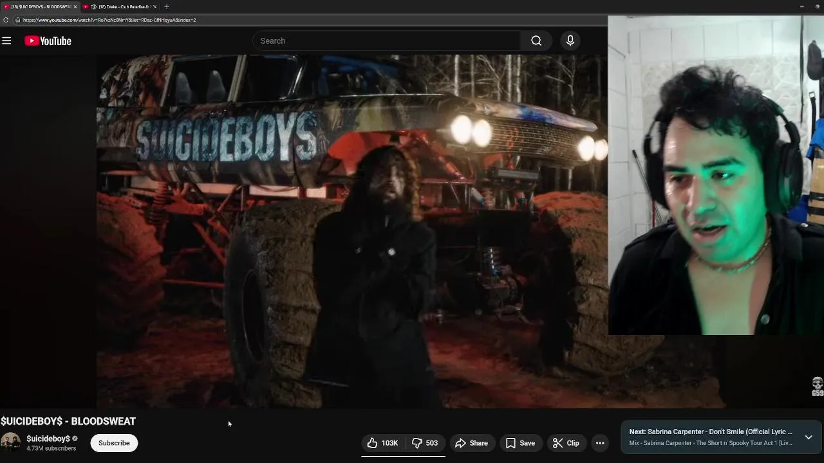Like the video with thumbs-up 103K

[383, 443]
